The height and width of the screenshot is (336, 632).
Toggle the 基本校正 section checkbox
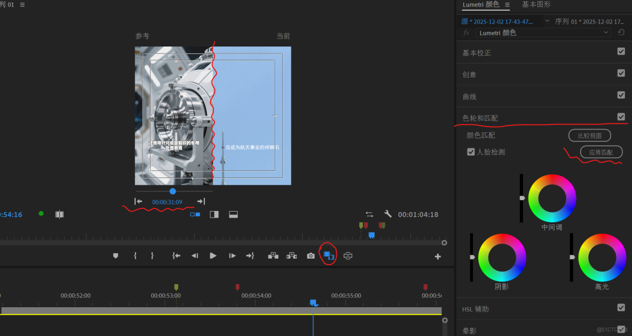[621, 52]
